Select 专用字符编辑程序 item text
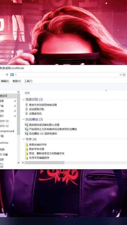This screenshot has width=127, height=225. coord(39,158)
